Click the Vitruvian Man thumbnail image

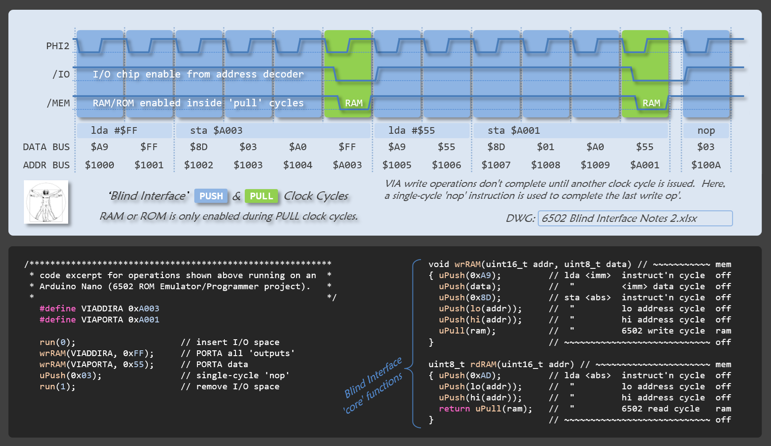[46, 202]
